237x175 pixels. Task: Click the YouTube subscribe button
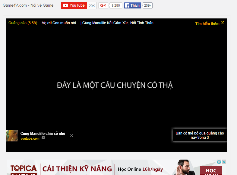pos(74,5)
